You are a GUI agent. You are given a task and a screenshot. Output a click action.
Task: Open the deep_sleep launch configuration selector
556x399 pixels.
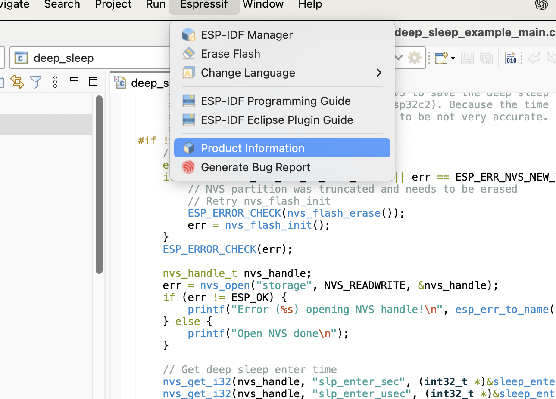(x=91, y=58)
